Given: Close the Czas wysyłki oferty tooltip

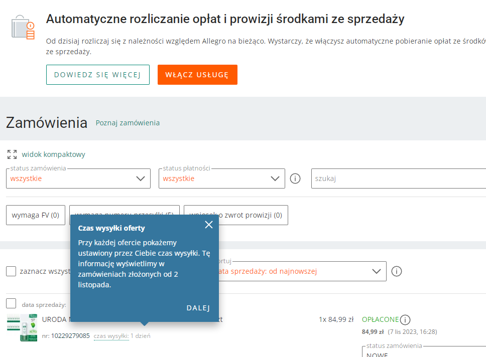Looking at the screenshot, I should click(x=209, y=225).
